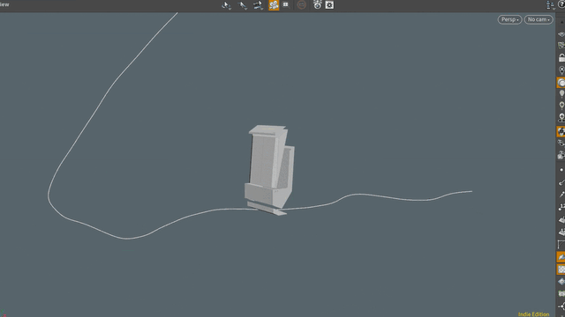The width and height of the screenshot is (565, 317).
Task: Expand the viewport layout dropdown icon
Action: (550, 4)
